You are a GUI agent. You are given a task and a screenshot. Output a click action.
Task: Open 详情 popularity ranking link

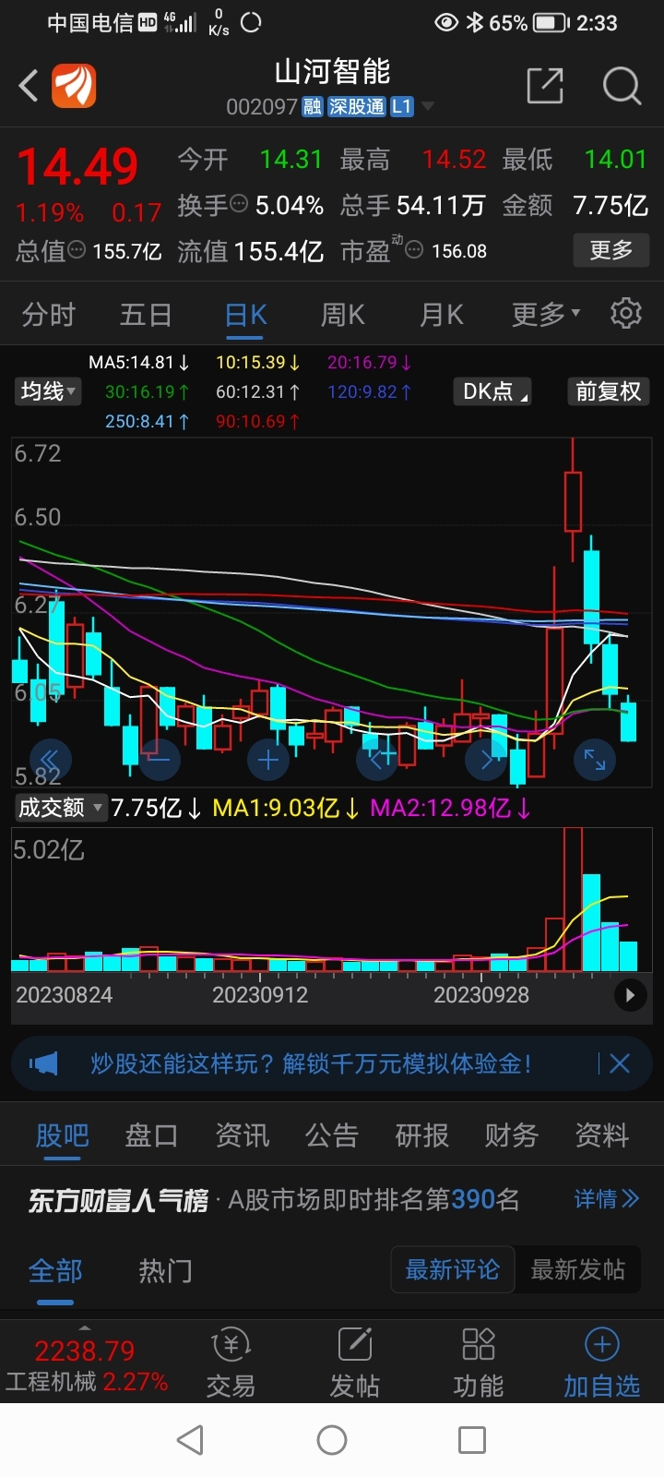606,1199
